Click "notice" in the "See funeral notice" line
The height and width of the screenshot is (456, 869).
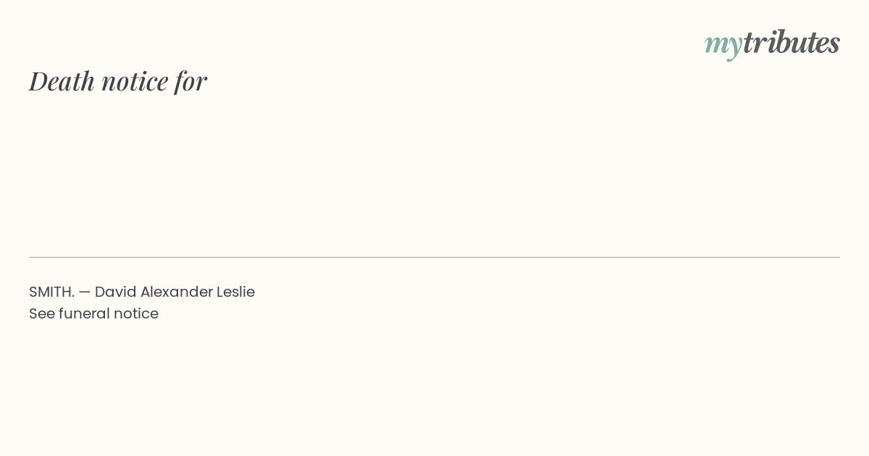click(136, 313)
